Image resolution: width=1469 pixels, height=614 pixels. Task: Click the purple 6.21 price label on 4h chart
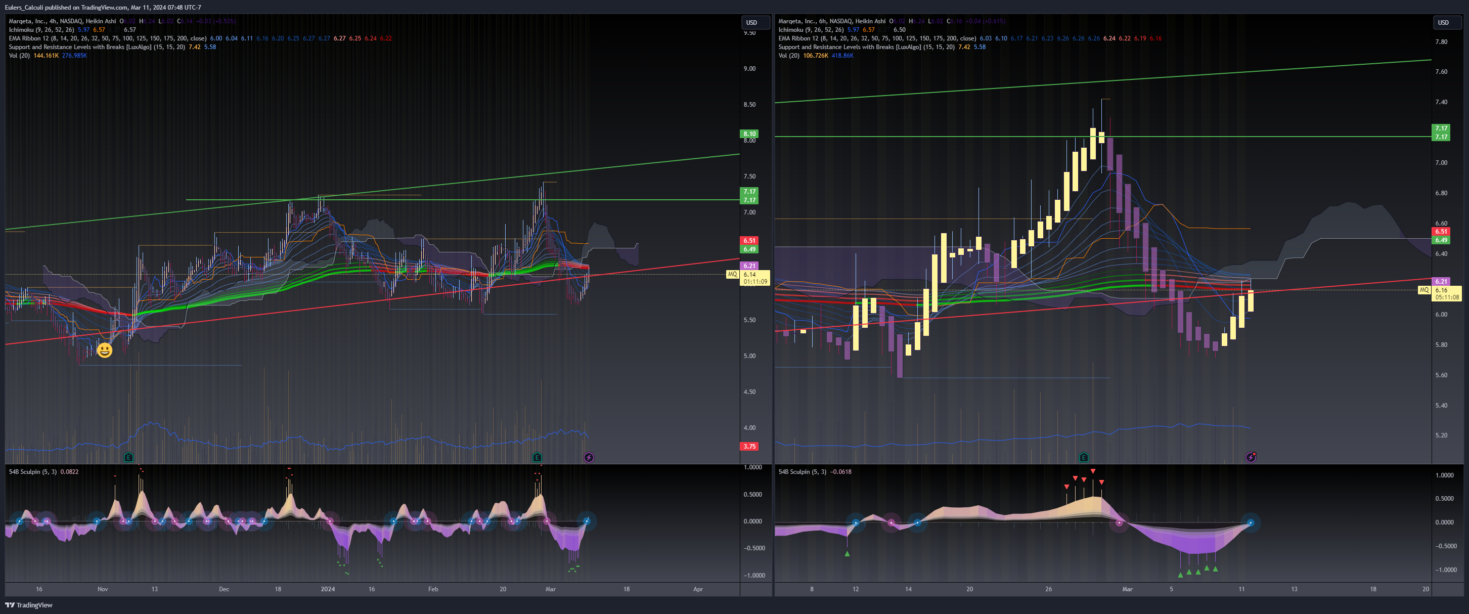pos(749,266)
